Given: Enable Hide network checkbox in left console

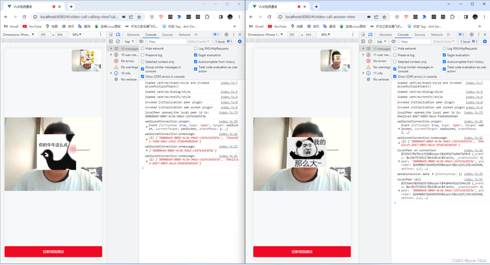Looking at the screenshot, I should (142, 48).
